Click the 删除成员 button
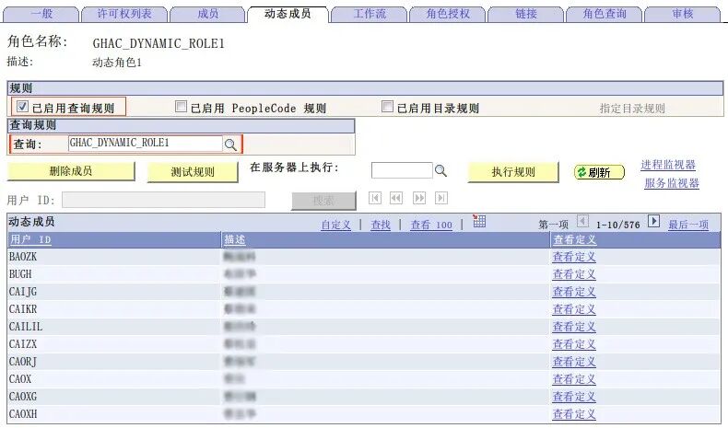The width and height of the screenshot is (728, 428). (71, 171)
